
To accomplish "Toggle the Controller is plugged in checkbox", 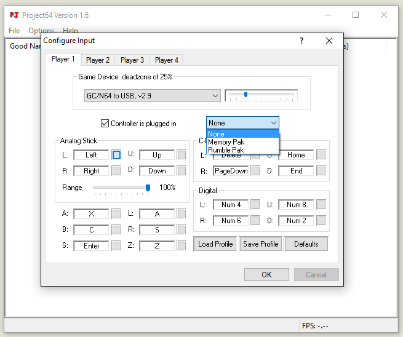I will click(105, 123).
